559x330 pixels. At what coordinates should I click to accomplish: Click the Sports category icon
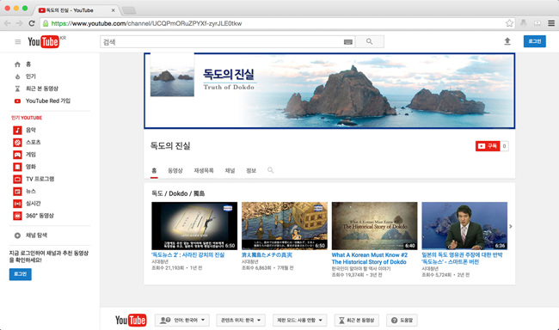pyautogui.click(x=17, y=142)
